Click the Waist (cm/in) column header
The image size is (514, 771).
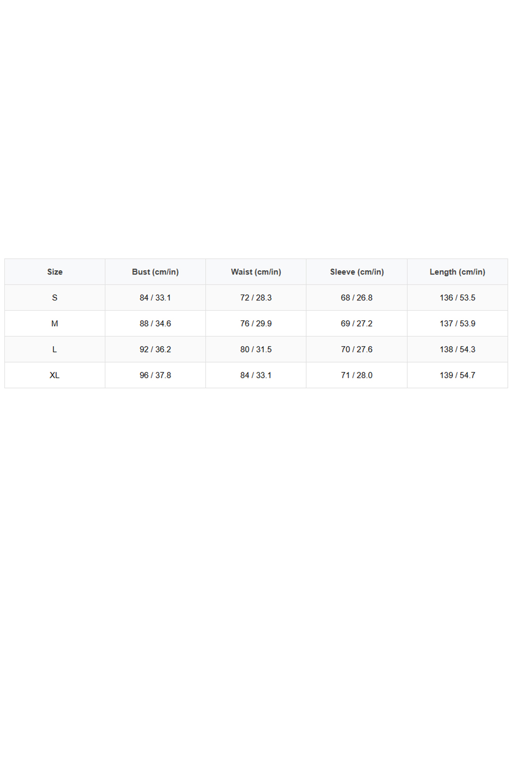tap(256, 272)
